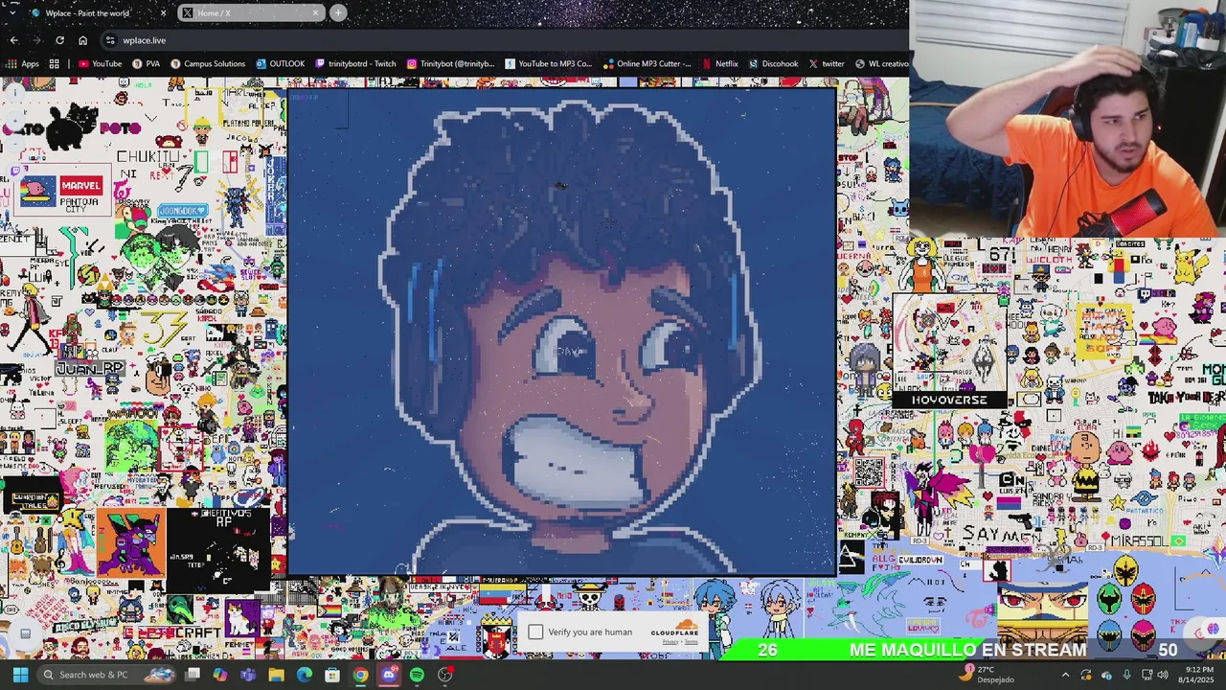Open the Netflix bookmark
The height and width of the screenshot is (690, 1226).
(x=720, y=64)
